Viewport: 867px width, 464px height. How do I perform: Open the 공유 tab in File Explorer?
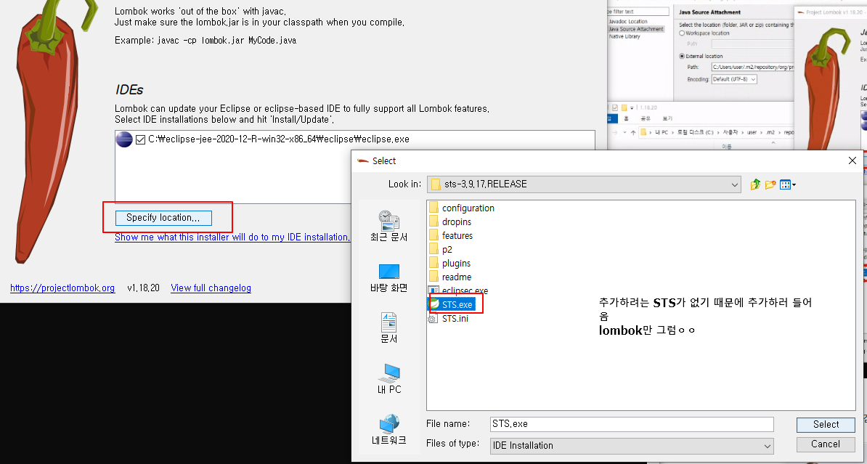point(646,118)
